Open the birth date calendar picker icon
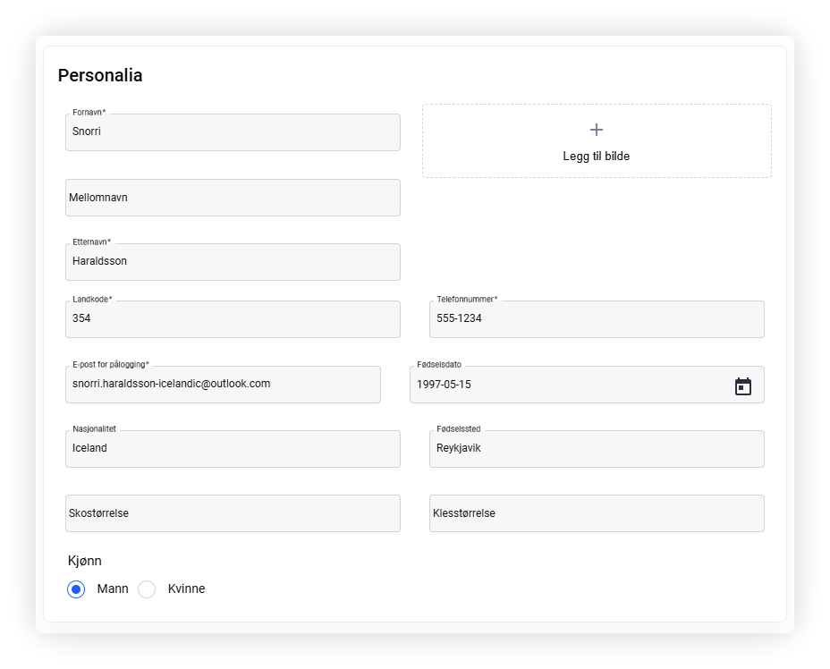This screenshot has height=669, width=830. [742, 386]
